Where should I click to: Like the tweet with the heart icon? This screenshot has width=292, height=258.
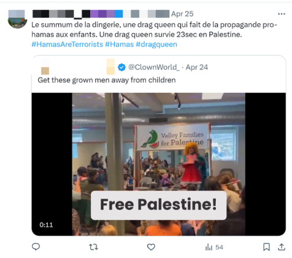[x=151, y=247]
